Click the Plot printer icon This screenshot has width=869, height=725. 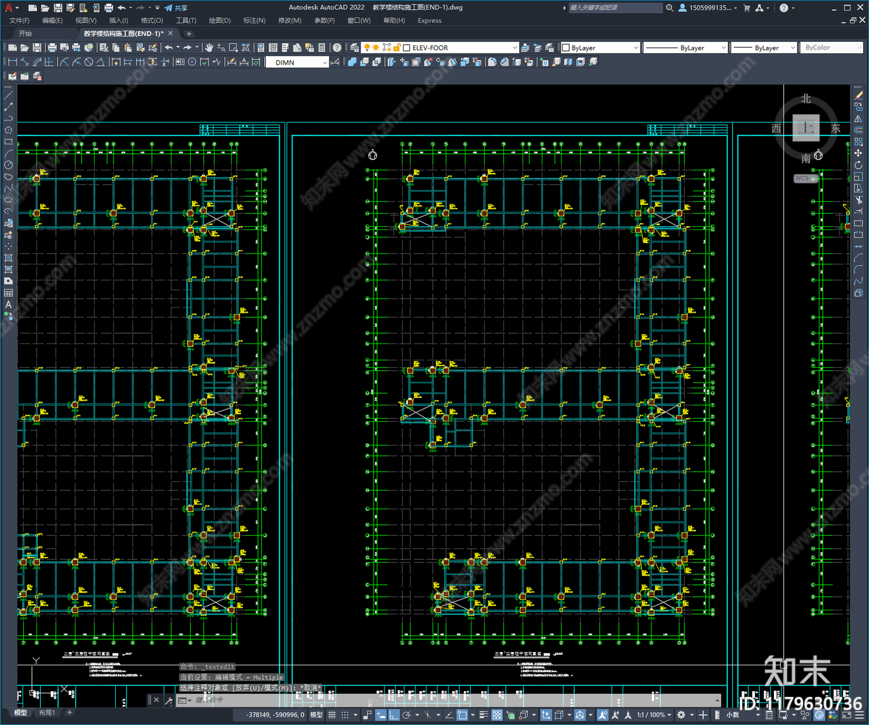point(52,48)
